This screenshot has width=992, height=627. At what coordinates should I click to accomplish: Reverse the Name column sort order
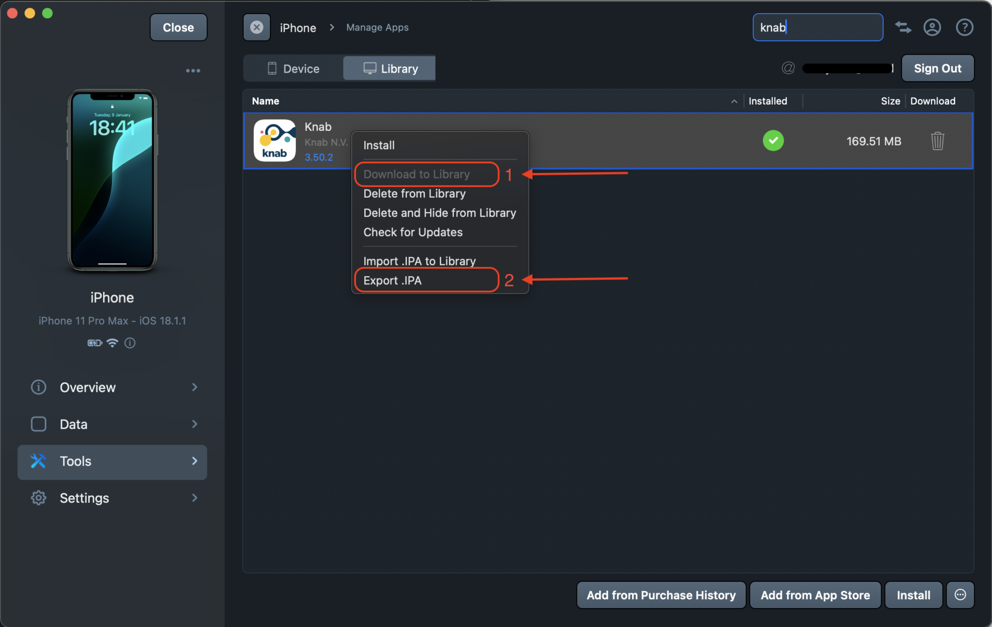pos(733,101)
